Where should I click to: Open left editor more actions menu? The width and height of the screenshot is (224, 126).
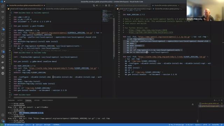tap(112, 6)
